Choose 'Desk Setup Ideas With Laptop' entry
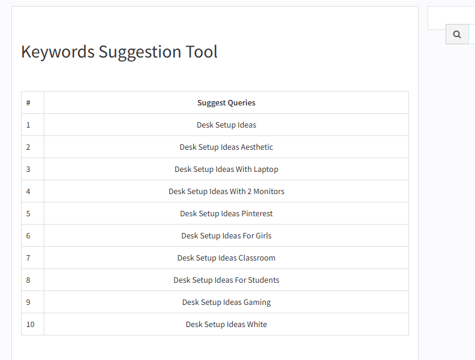Screen dimensions: 475x360 point(226,169)
